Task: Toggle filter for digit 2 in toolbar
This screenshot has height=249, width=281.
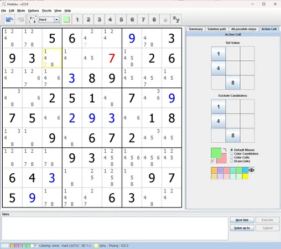Action: click(x=89, y=19)
